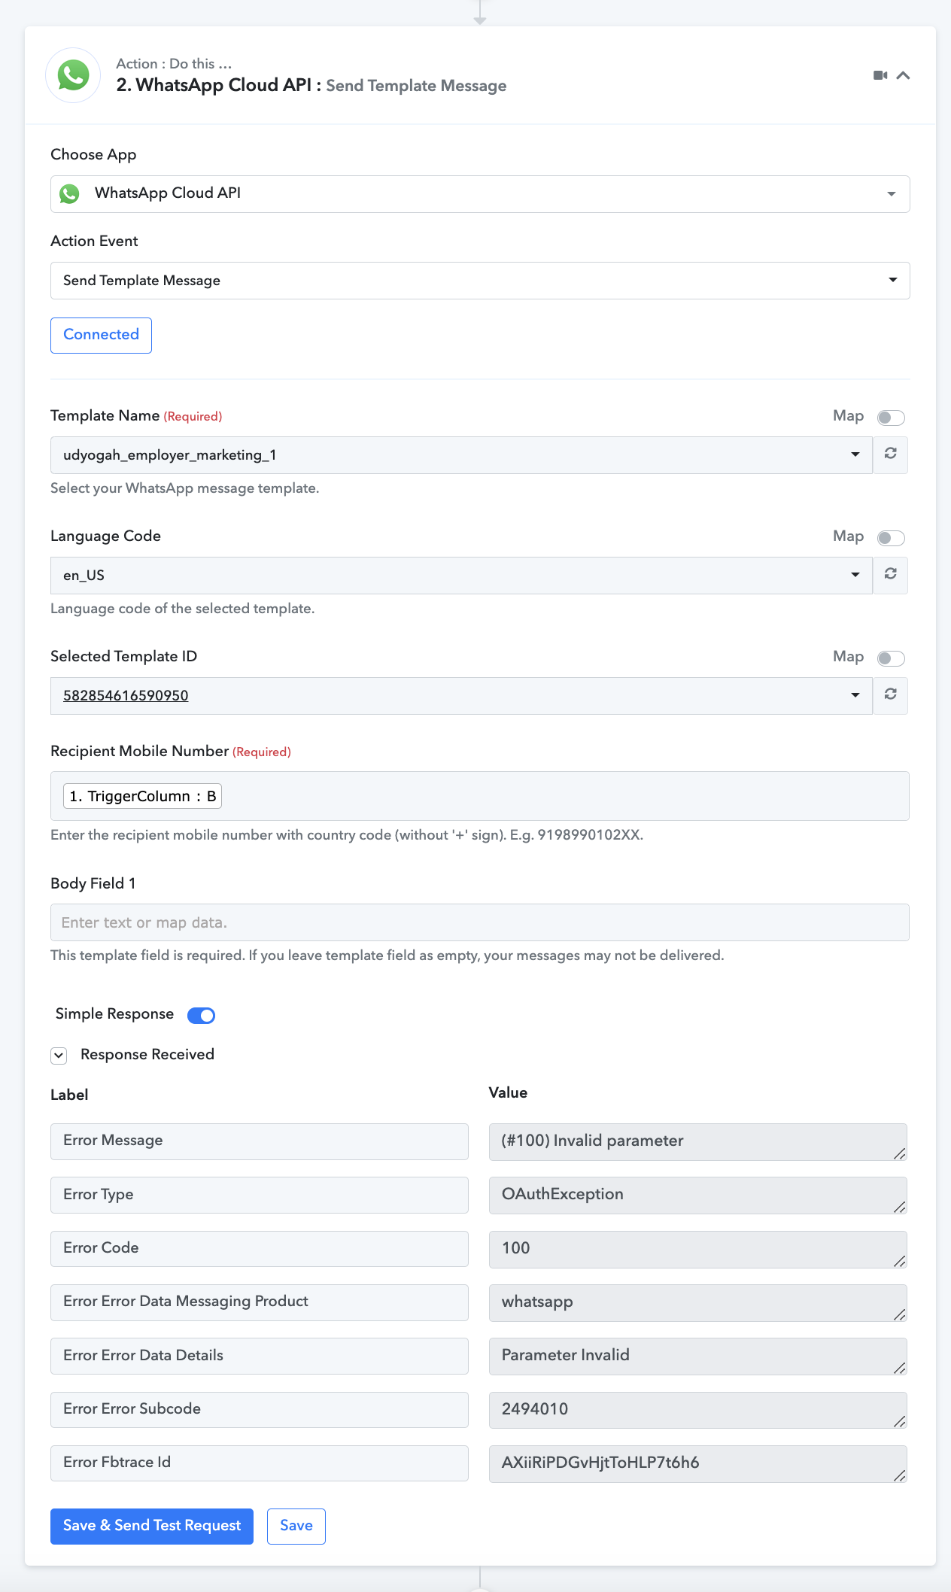Select the TriggerColumn B mapped tag
The image size is (951, 1592).
(x=142, y=796)
